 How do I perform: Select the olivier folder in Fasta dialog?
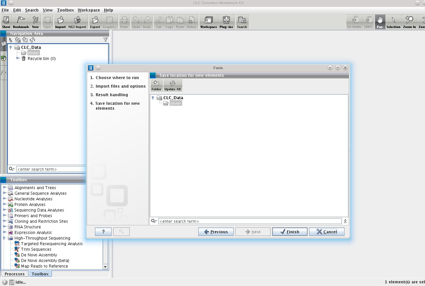[x=176, y=103]
